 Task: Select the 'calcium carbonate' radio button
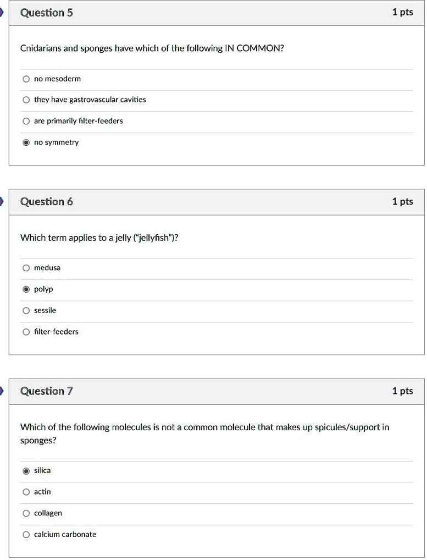point(26,534)
